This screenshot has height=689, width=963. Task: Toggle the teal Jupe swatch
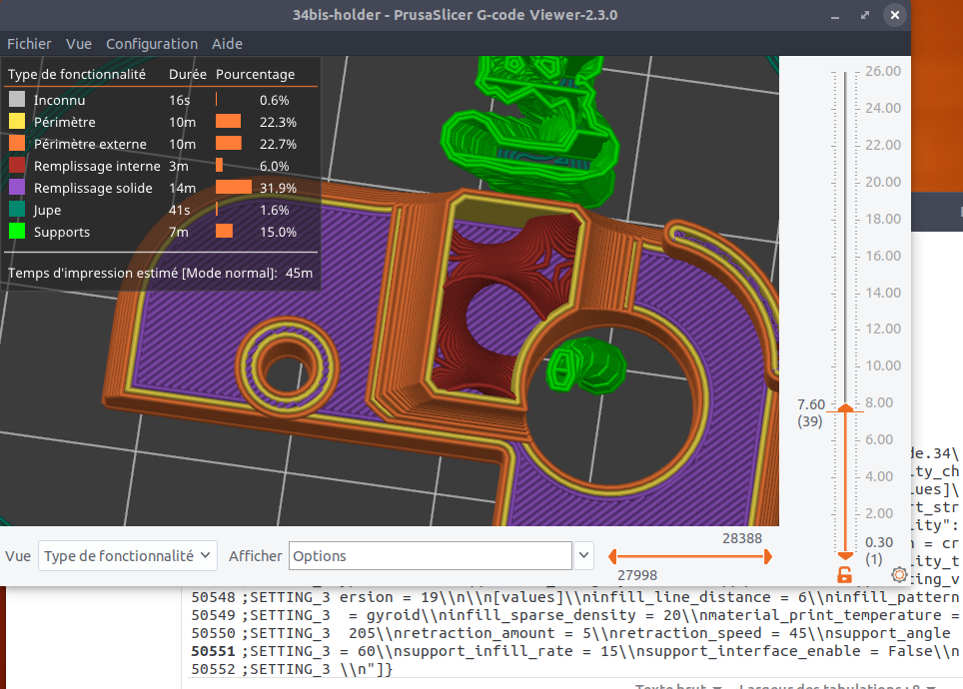pos(17,210)
